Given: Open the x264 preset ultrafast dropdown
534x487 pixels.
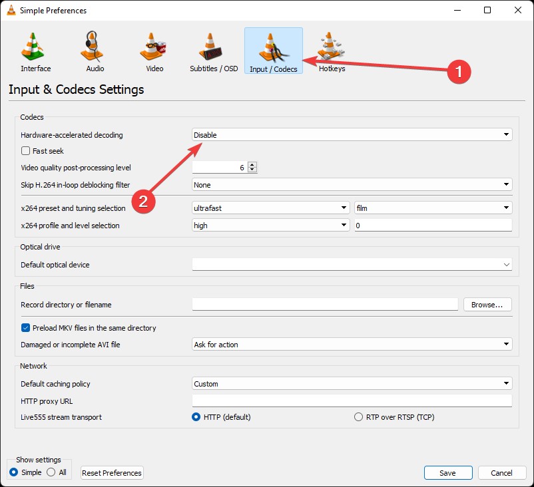Looking at the screenshot, I should click(x=271, y=208).
